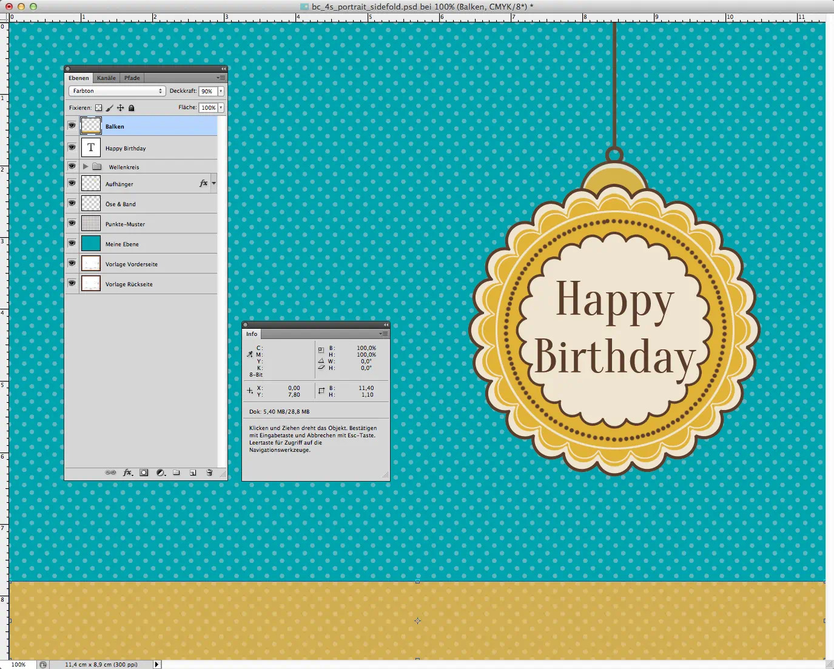Click the link layers icon
This screenshot has height=669, width=834.
pyautogui.click(x=110, y=472)
